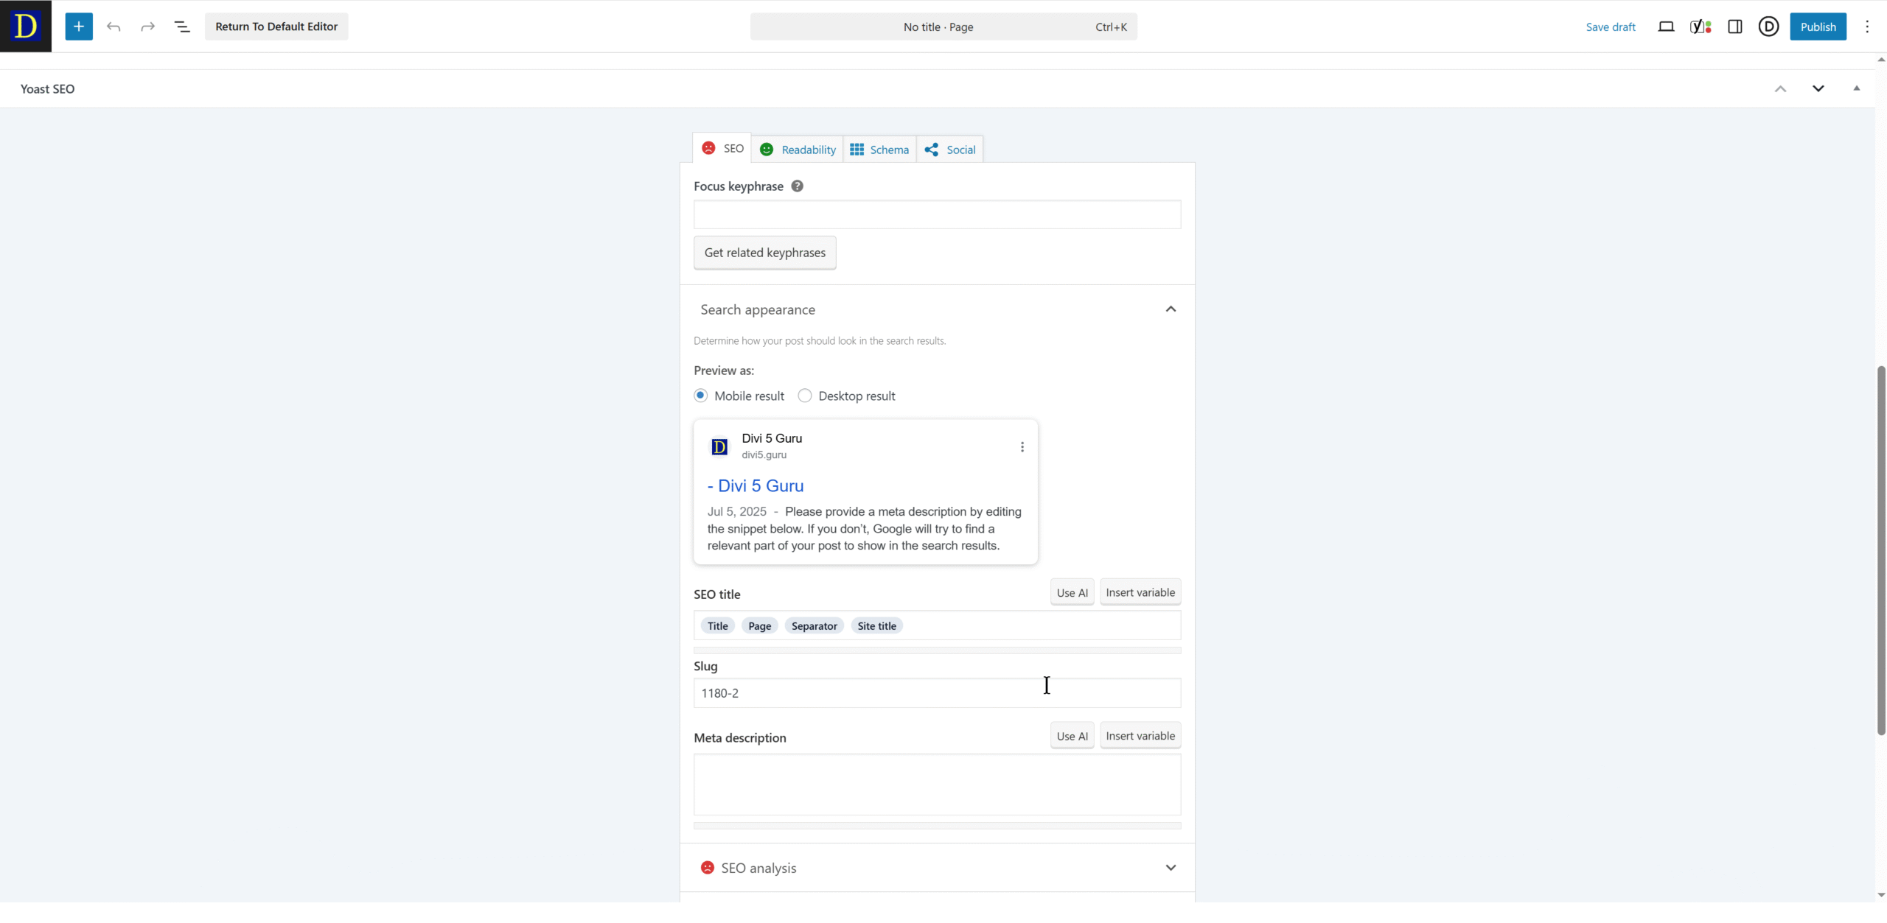This screenshot has width=1887, height=923.
Task: Undo the last change
Action: 114,27
